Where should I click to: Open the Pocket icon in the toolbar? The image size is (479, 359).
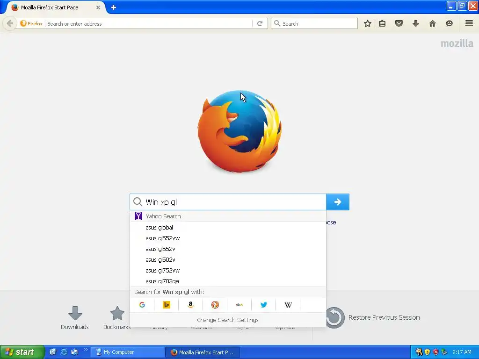pos(399,23)
